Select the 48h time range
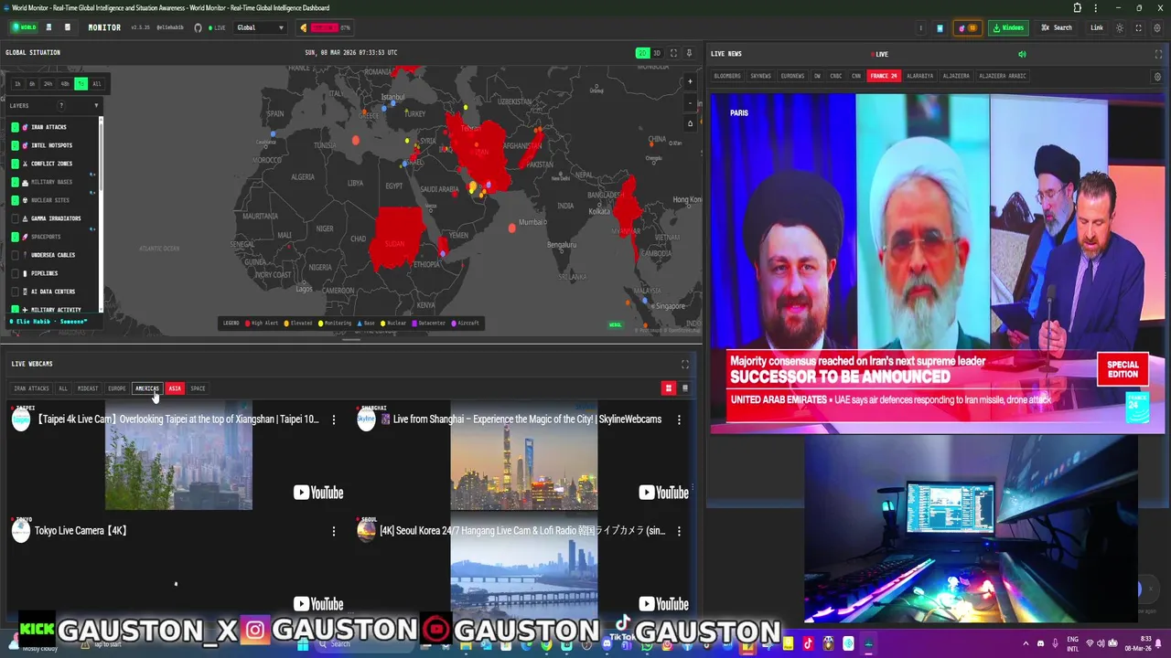1171x658 pixels. pyautogui.click(x=65, y=84)
